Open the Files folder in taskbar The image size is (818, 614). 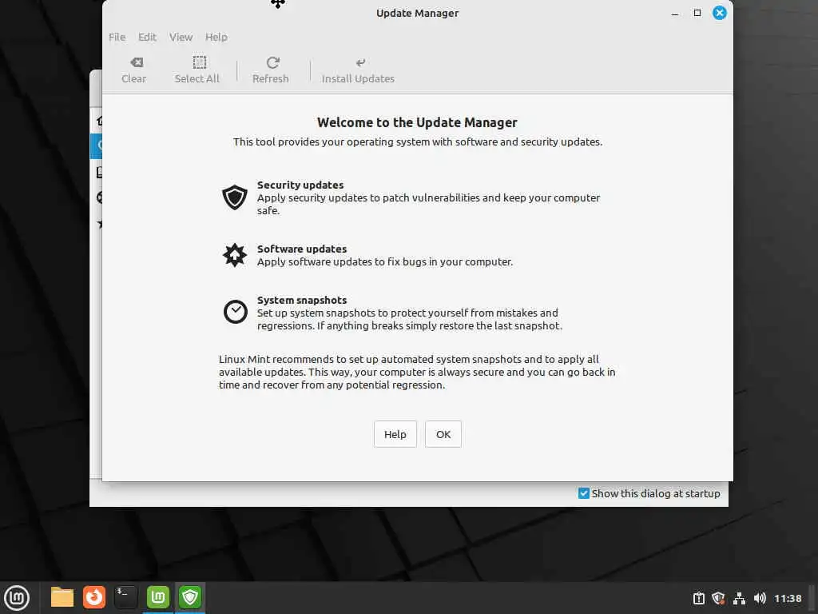(x=62, y=597)
